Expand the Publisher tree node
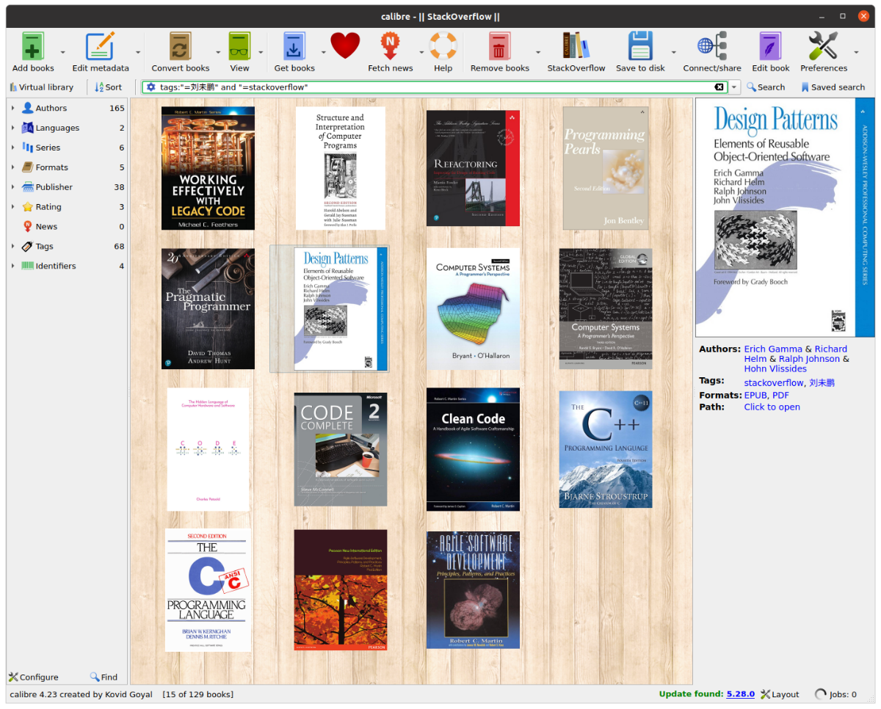The width and height of the screenshot is (881, 709). tap(13, 187)
